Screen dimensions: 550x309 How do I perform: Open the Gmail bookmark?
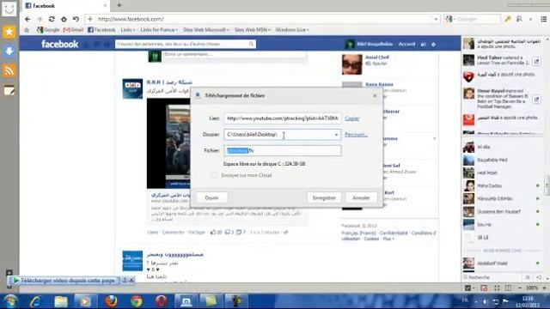coord(73,30)
